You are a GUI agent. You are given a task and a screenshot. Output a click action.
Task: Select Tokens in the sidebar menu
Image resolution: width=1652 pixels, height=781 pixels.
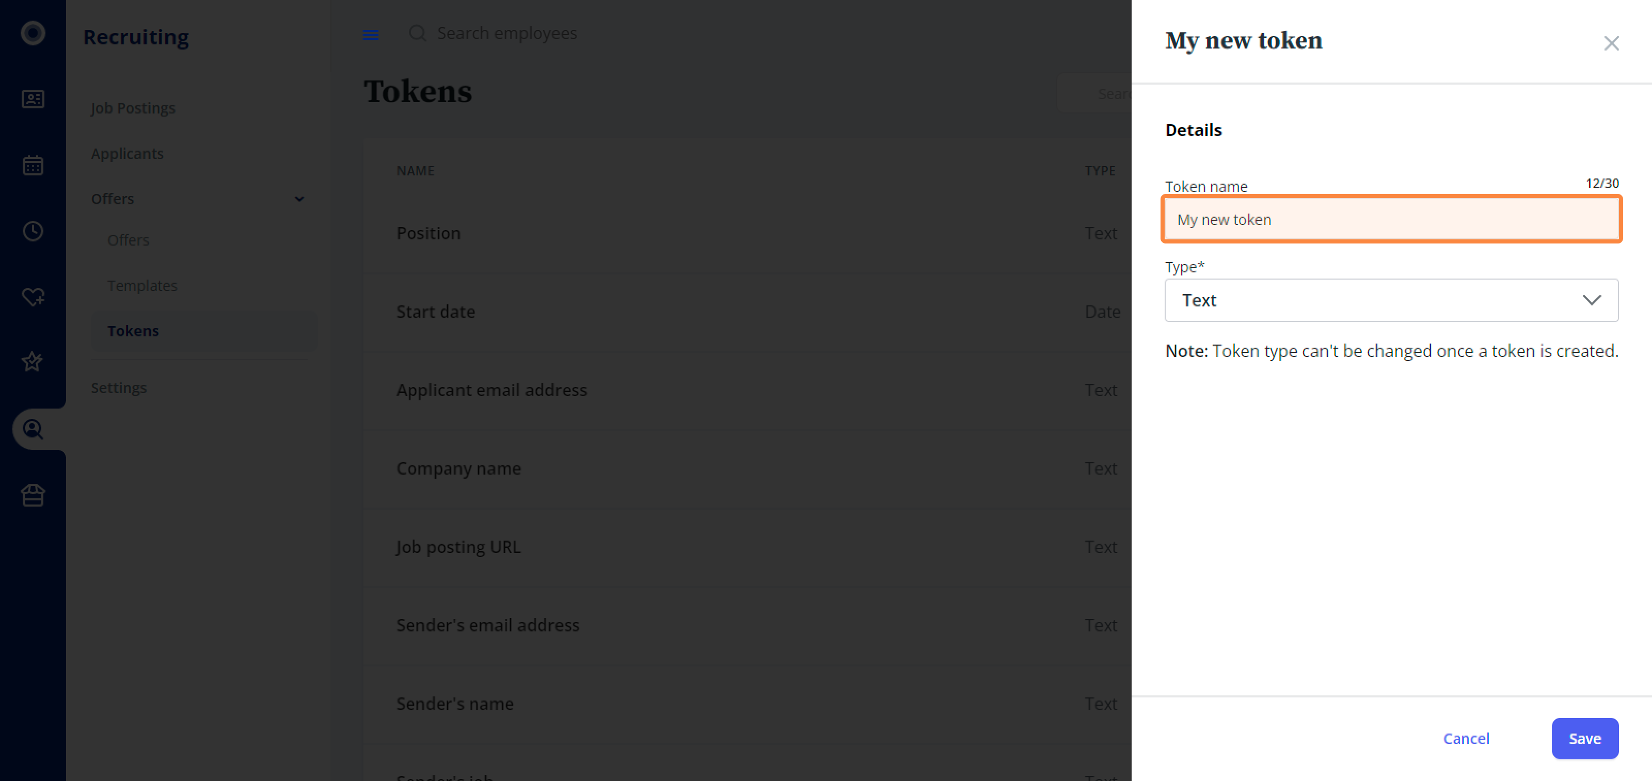click(204, 331)
